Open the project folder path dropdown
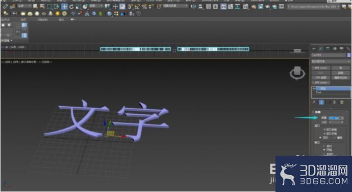Screen dimensions: 352x192 (314, 7)
